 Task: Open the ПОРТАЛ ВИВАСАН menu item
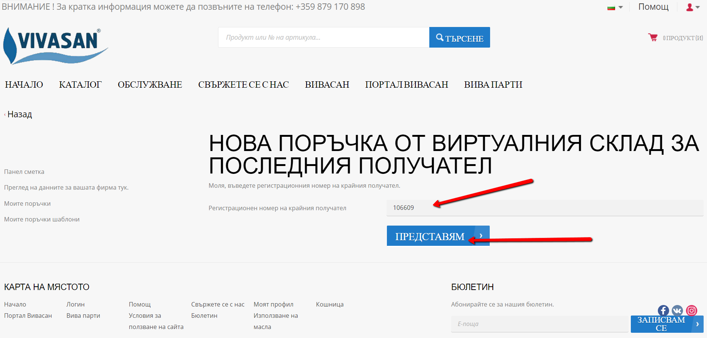[x=407, y=85]
